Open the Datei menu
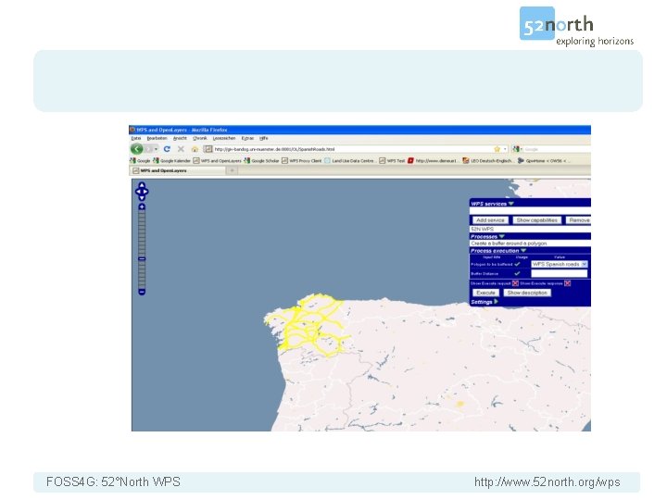The image size is (667, 500). pyautogui.click(x=135, y=138)
